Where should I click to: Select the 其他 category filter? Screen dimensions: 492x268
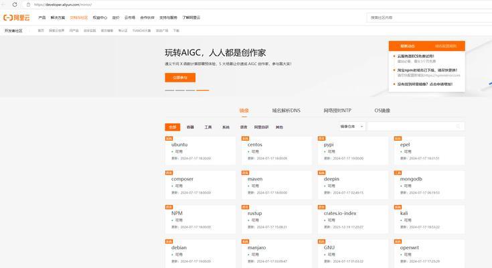[279, 127]
